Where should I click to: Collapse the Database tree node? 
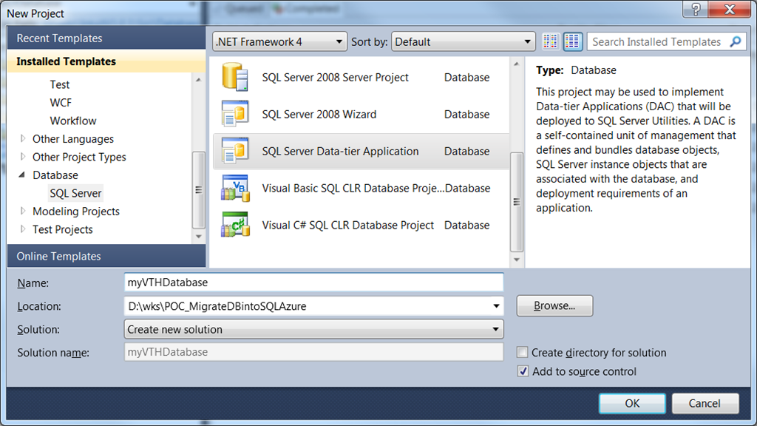click(x=21, y=175)
